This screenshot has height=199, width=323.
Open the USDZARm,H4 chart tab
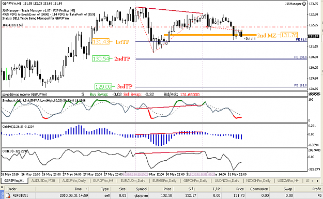click(288, 181)
